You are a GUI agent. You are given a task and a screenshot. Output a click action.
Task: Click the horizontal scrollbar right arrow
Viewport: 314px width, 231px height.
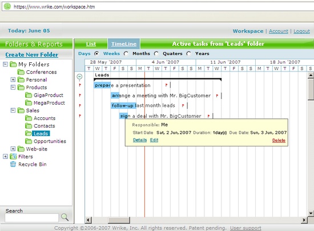(x=304, y=220)
